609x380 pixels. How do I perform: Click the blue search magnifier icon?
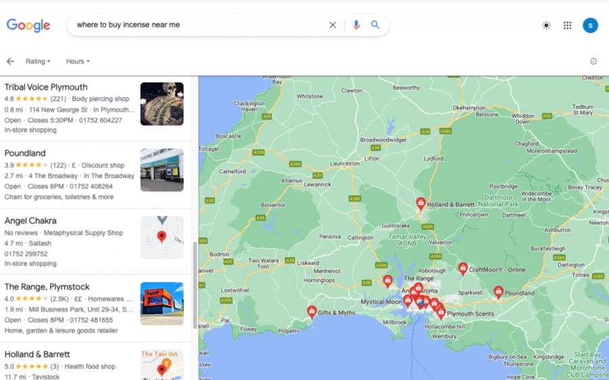pos(376,25)
